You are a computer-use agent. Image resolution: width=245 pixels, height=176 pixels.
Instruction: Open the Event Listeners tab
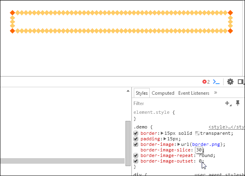point(194,93)
